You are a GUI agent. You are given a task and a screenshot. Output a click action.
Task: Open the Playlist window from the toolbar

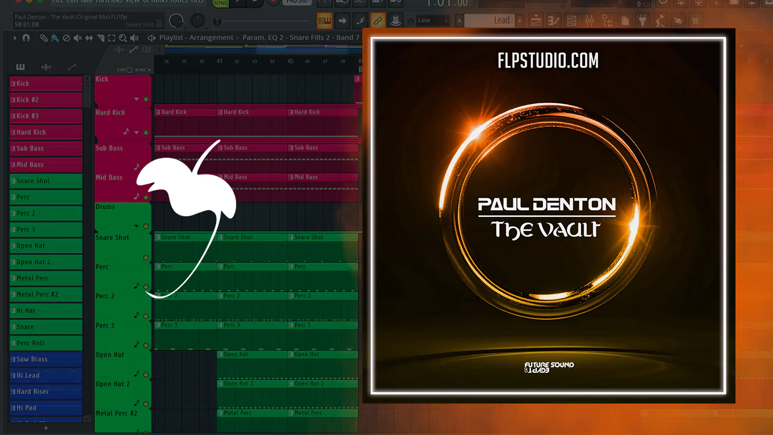(536, 21)
